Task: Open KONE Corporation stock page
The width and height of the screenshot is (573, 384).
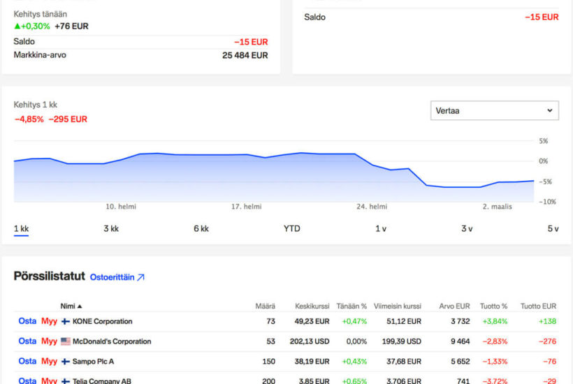Action: (102, 322)
